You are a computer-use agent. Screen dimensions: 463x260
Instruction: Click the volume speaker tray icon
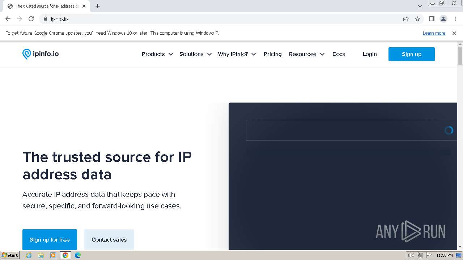[411, 255]
